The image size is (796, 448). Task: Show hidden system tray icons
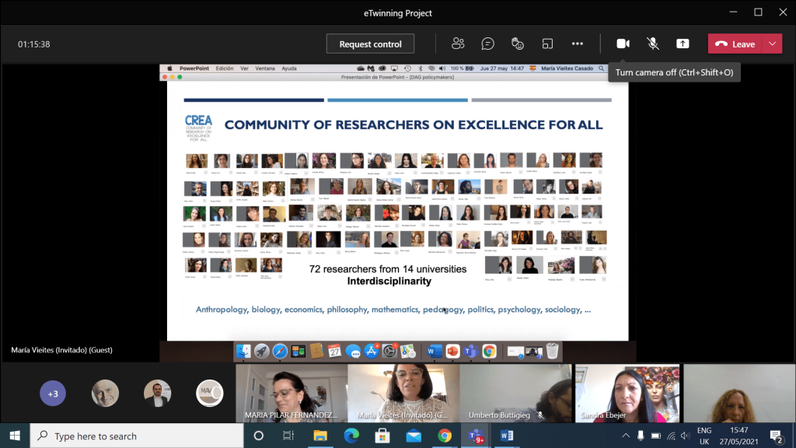639,436
